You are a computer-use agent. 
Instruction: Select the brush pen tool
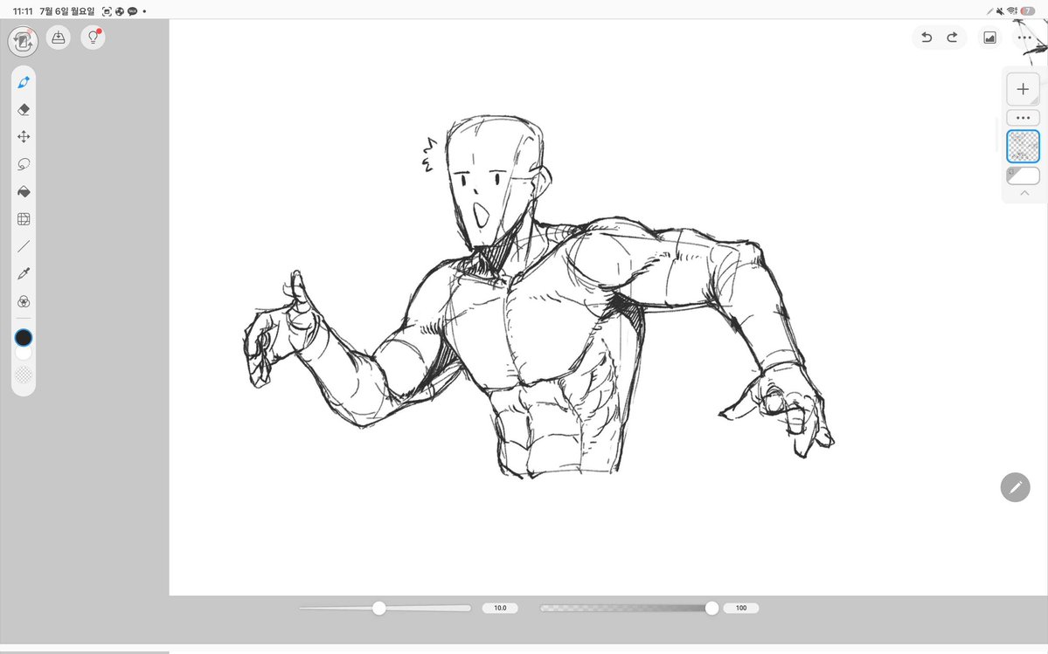click(24, 82)
